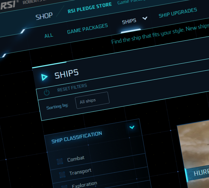Collapse the Ship Classification panel chevron
209x188 pixels.
pos(132,127)
